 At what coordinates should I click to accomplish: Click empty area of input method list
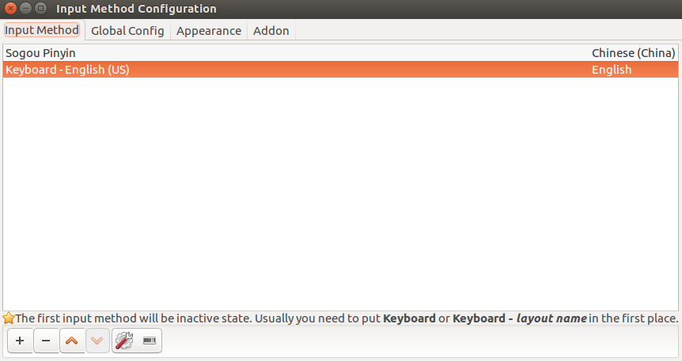[x=340, y=194]
